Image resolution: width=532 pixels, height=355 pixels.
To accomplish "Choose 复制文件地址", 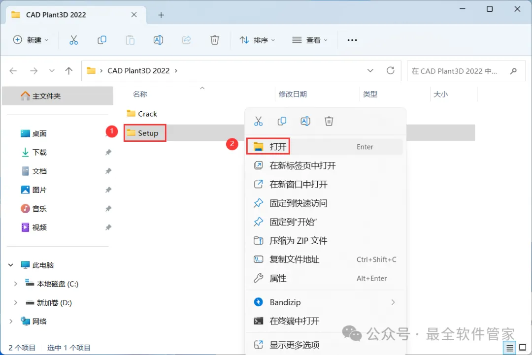I will click(324, 259).
